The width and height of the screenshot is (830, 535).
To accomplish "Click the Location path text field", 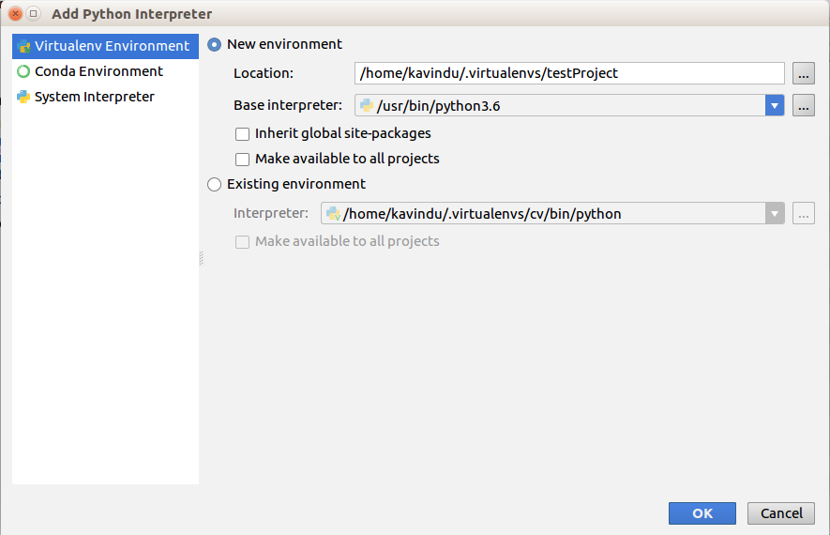I will tap(569, 73).
